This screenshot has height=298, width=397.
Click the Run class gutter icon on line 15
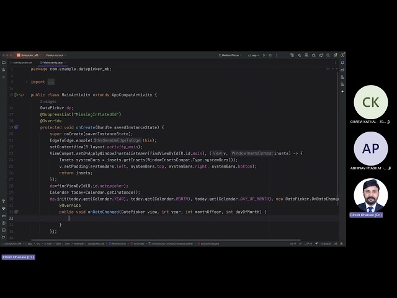17,95
